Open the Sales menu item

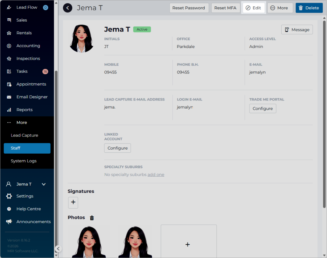coord(22,20)
